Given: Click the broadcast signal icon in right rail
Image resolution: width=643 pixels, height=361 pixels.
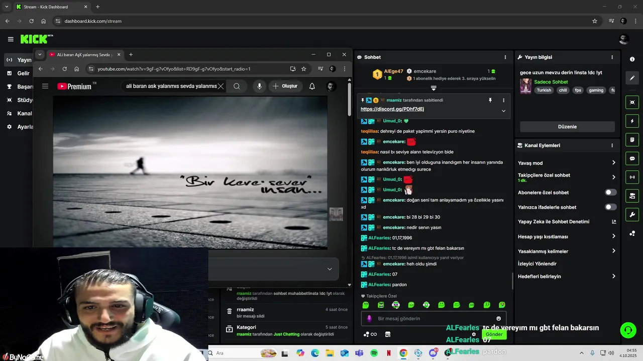Looking at the screenshot, I should pos(632,177).
